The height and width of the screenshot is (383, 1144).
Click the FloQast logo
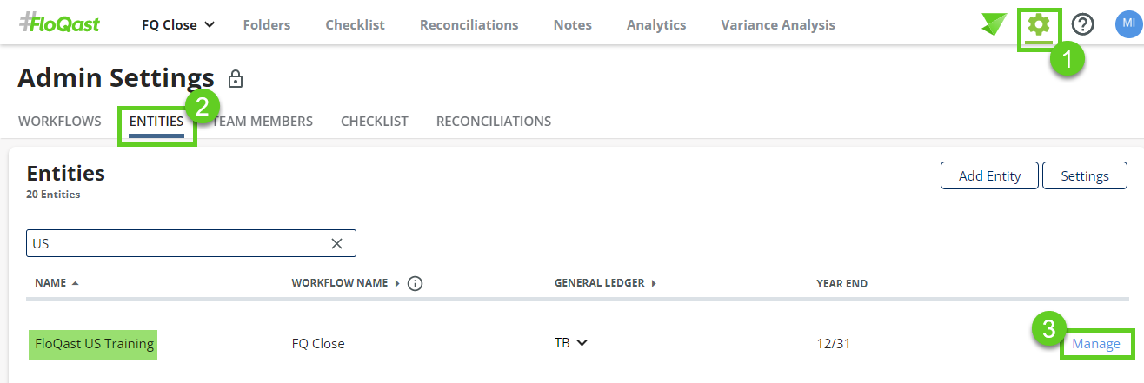59,24
